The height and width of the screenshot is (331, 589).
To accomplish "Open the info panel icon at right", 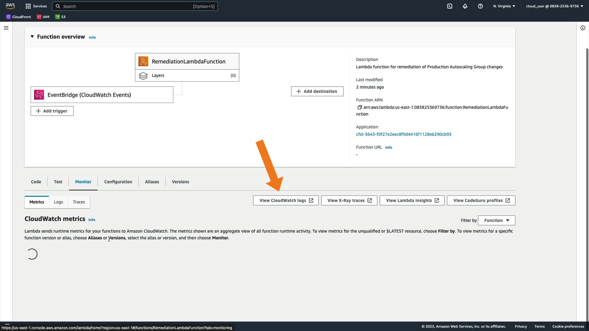I will 583,28.
